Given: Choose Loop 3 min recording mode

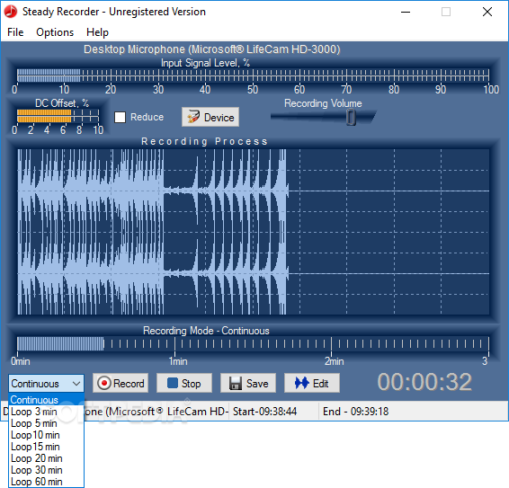Looking at the screenshot, I should pyautogui.click(x=46, y=412).
